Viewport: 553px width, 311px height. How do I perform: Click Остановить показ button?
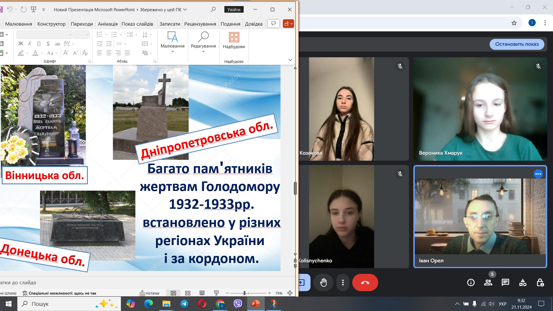517,44
